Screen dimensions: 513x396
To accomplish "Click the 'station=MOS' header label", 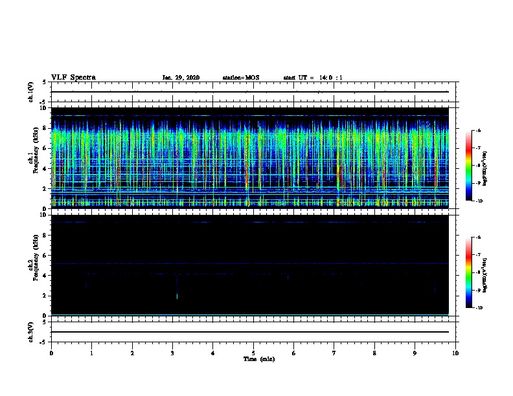I will [241, 78].
